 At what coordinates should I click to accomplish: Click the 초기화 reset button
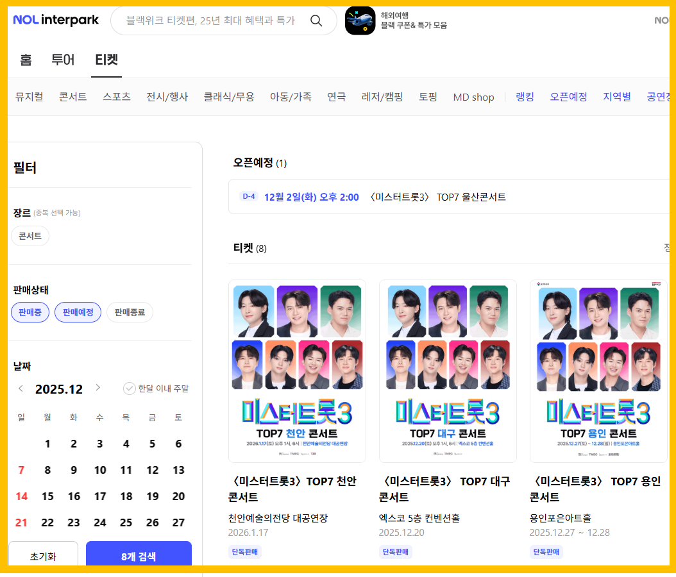pyautogui.click(x=43, y=555)
